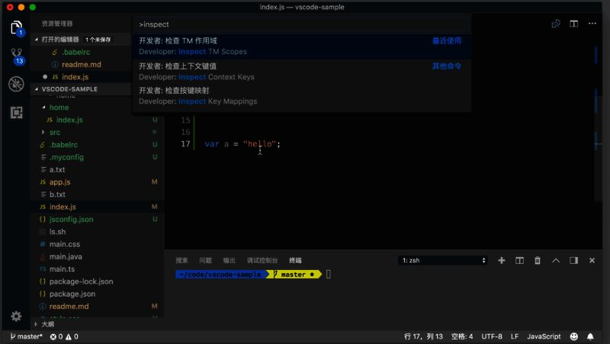
Task: Select the 1: zsh terminal dropdown
Action: click(443, 260)
